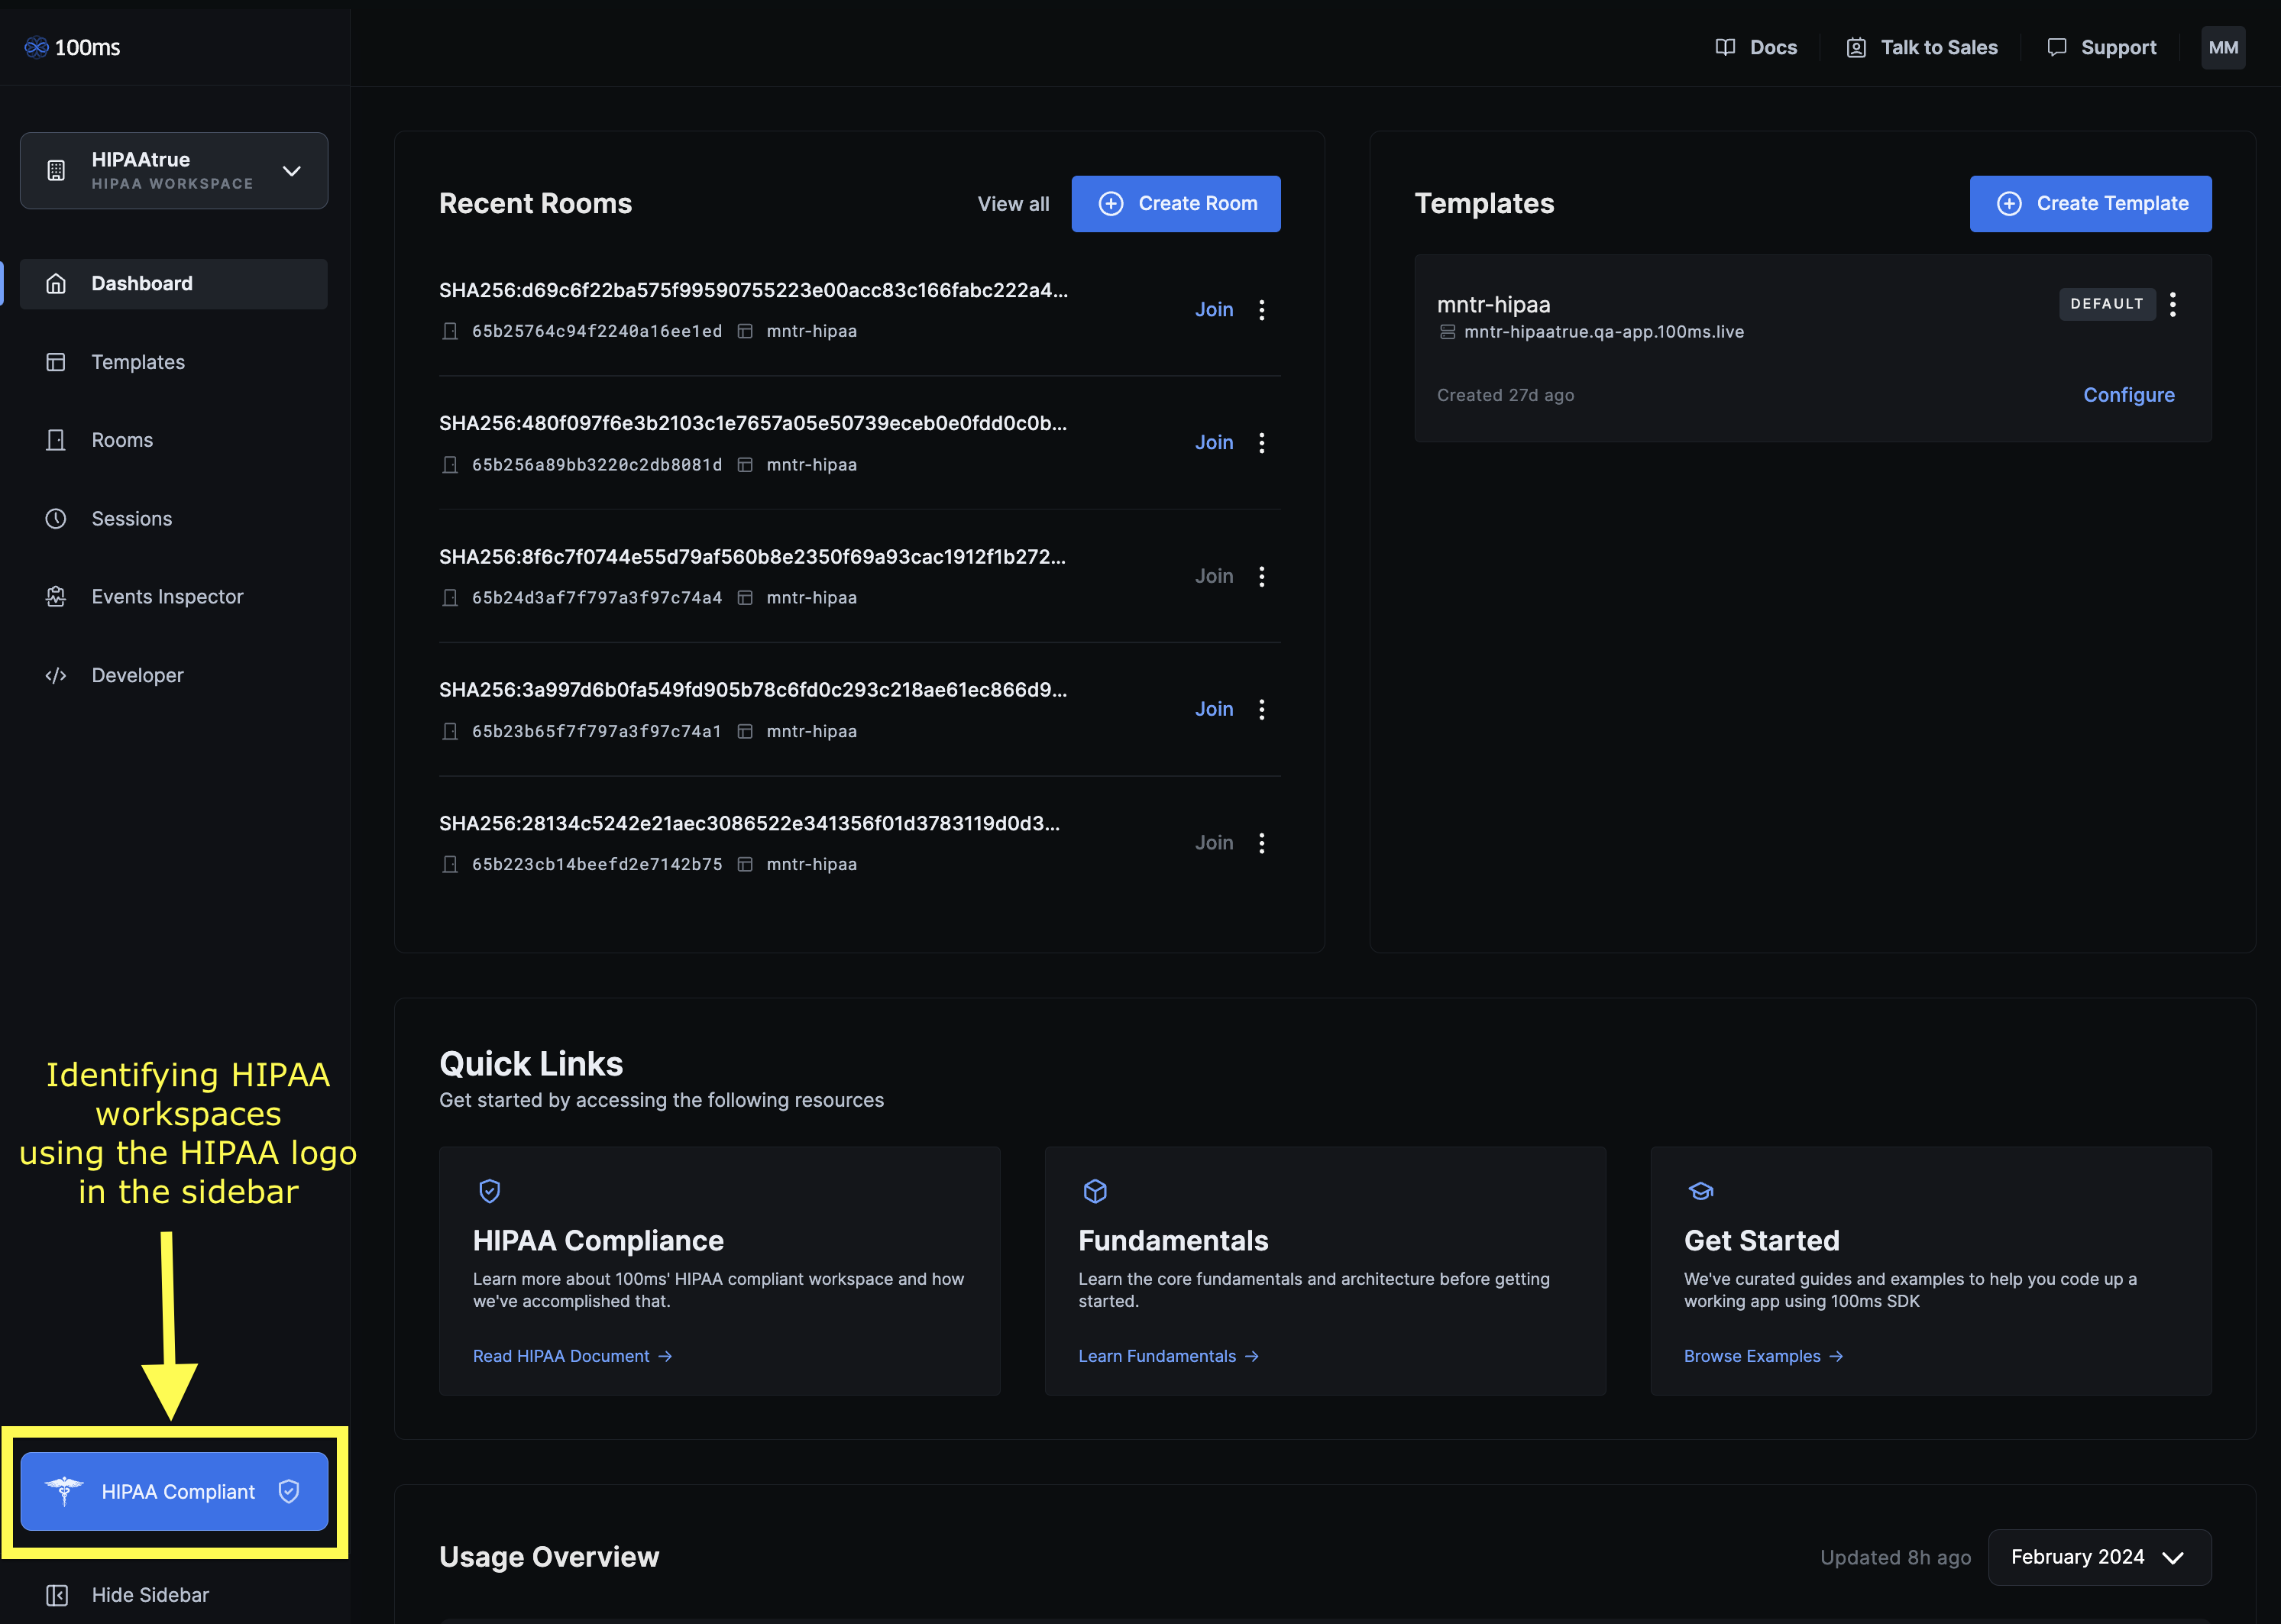Click Configure on mntr-hipaa template

[x=2128, y=395]
